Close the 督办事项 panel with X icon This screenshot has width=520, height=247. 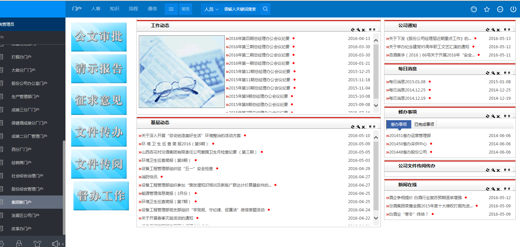(498, 116)
